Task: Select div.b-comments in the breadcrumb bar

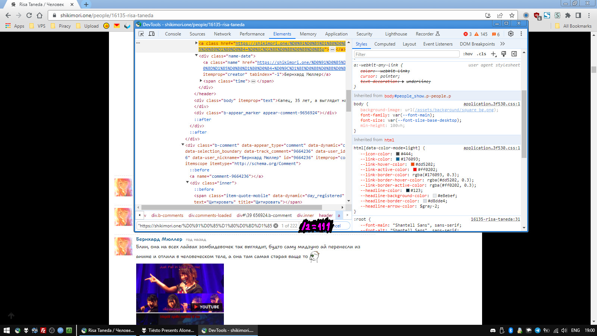Action: pyautogui.click(x=167, y=215)
